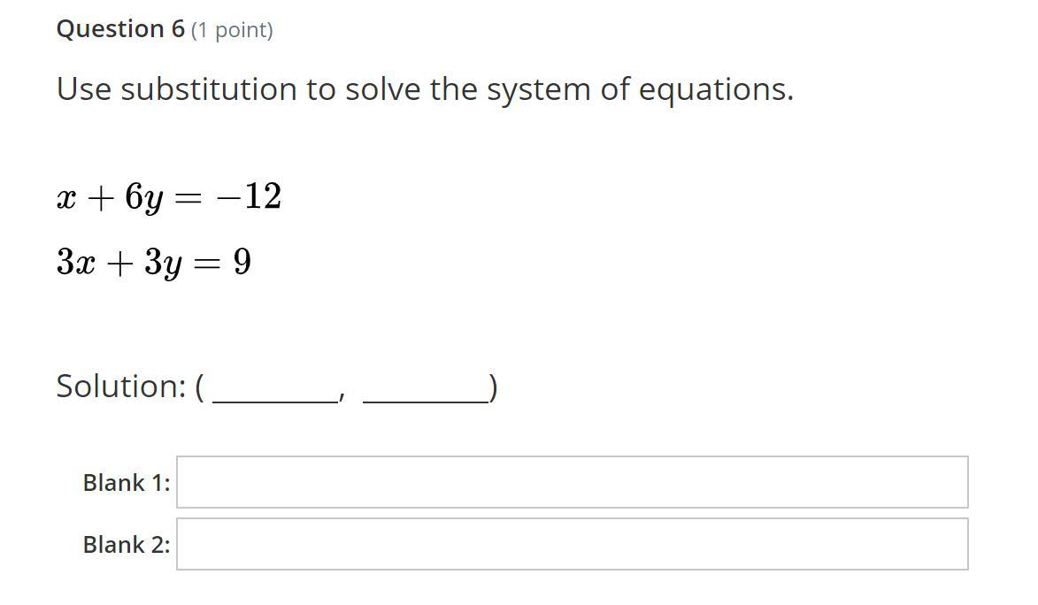Click the 'Use substitution' instruction sentence
The width and height of the screenshot is (1038, 605).
[425, 89]
